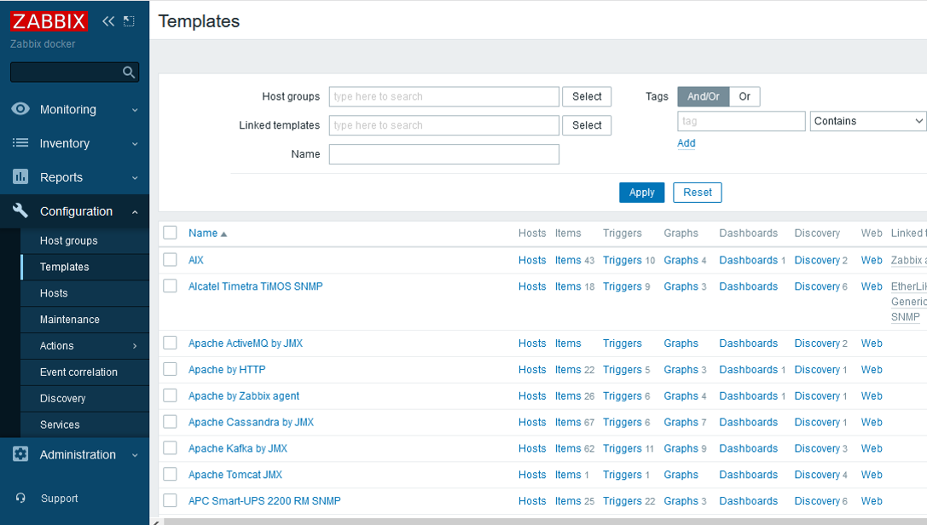Expand the Reports menu chevron
This screenshot has width=927, height=525.
point(135,178)
